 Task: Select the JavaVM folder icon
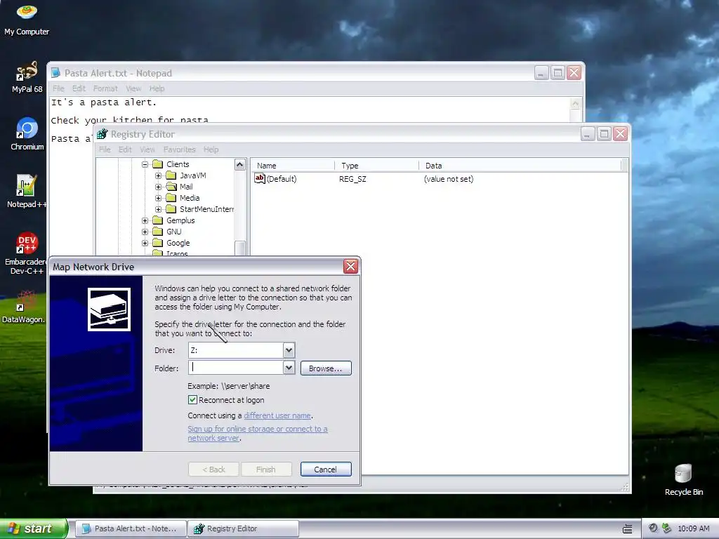click(x=171, y=175)
